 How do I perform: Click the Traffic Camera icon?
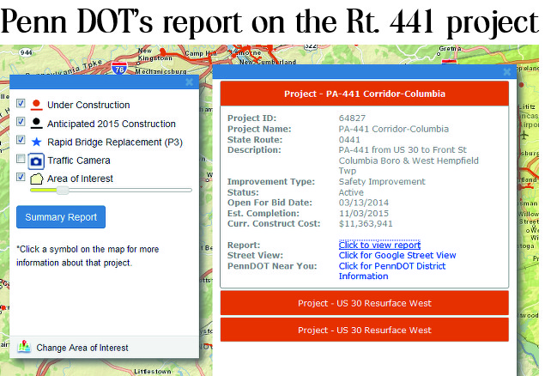[36, 161]
